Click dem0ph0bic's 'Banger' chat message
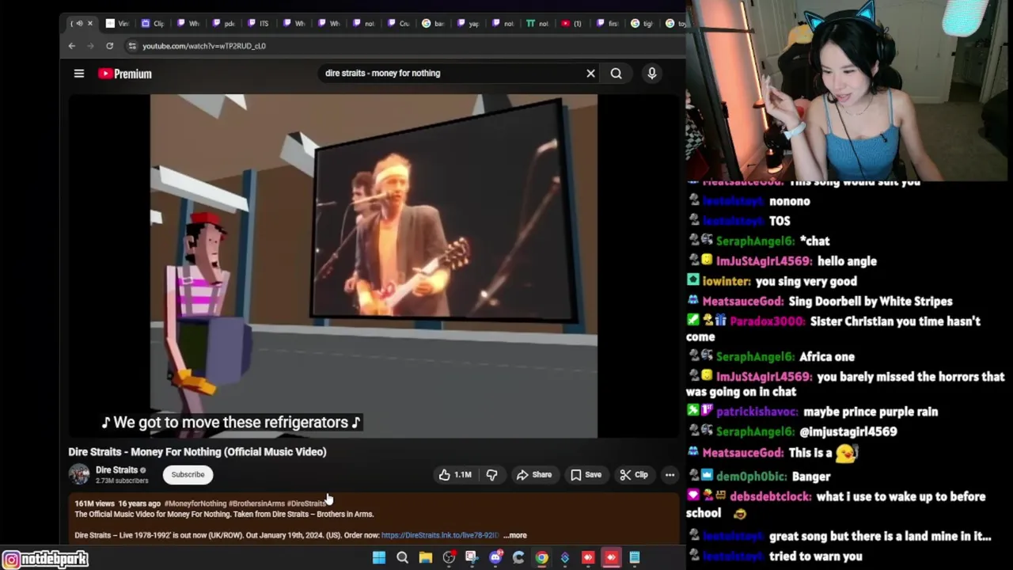The image size is (1013, 570). (759, 477)
